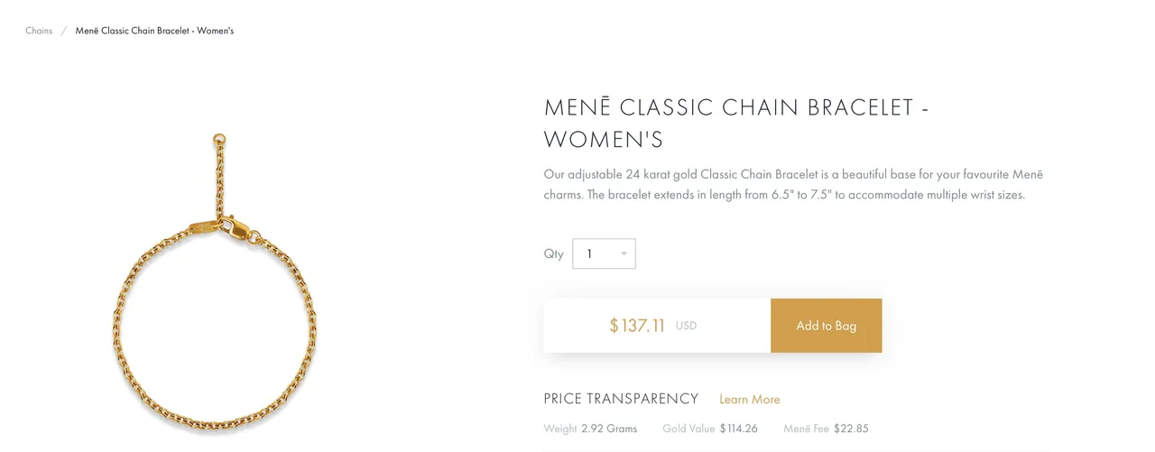Click the bottom of the circular gold chain
Screen dimensions: 1155x452
(x=214, y=429)
